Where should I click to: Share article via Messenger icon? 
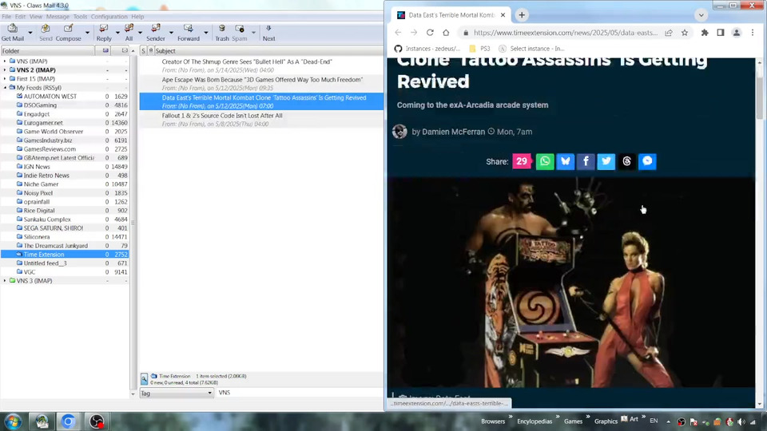click(x=647, y=161)
